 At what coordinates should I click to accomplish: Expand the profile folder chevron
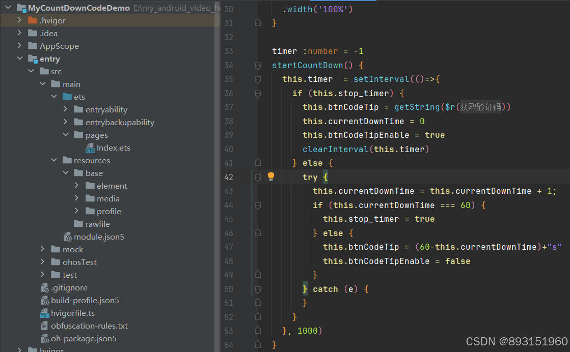tap(77, 211)
